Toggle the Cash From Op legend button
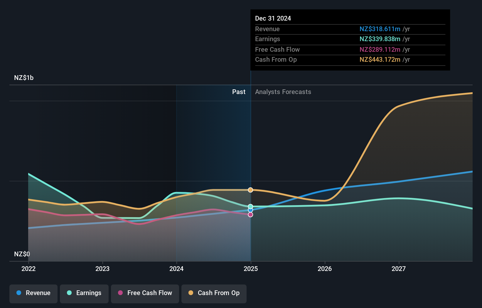This screenshot has height=308, width=482. tap(214, 294)
